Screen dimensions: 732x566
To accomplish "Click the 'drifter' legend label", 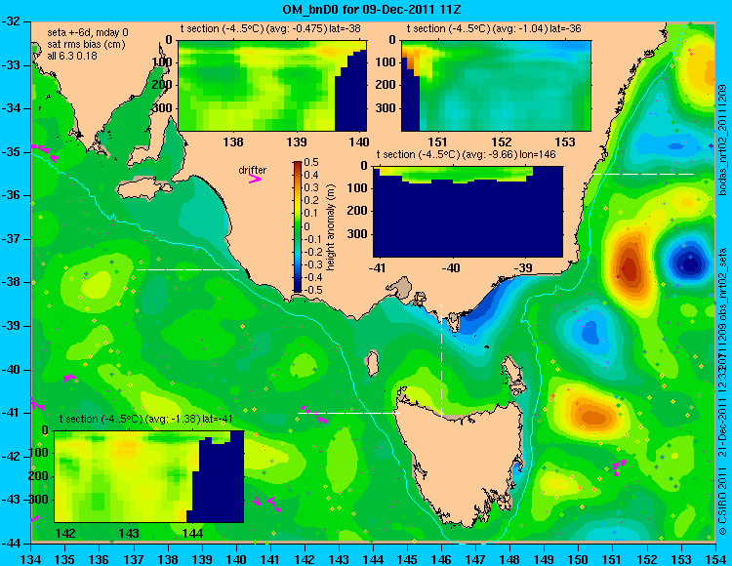I will point(253,170).
